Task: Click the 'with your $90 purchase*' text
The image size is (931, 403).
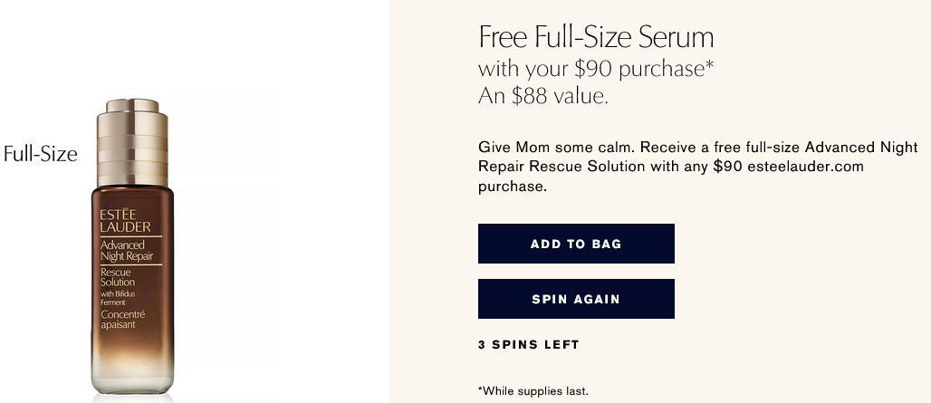Action: click(596, 68)
